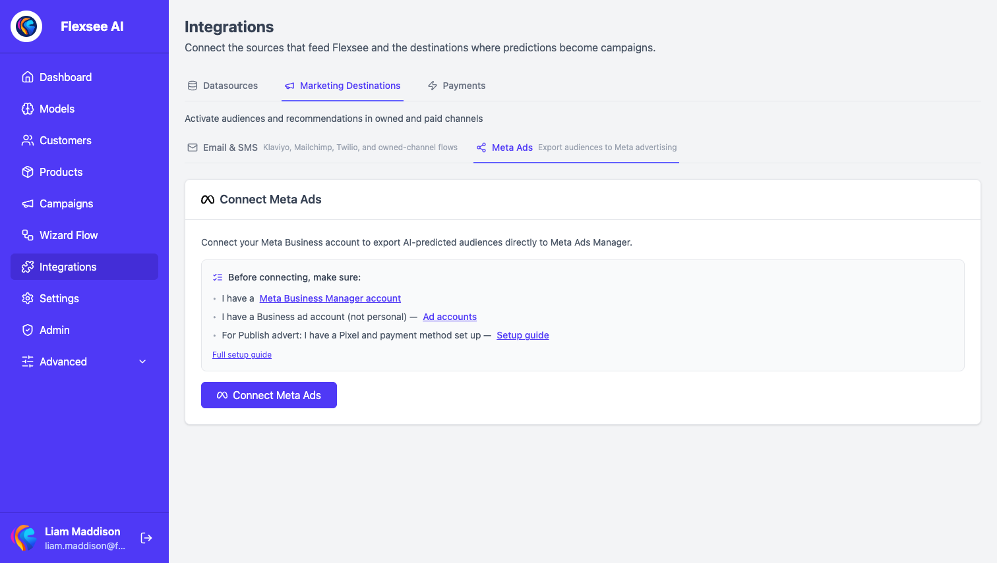Click the Integrations puzzle icon
Screen dimensions: 997x563
point(28,267)
